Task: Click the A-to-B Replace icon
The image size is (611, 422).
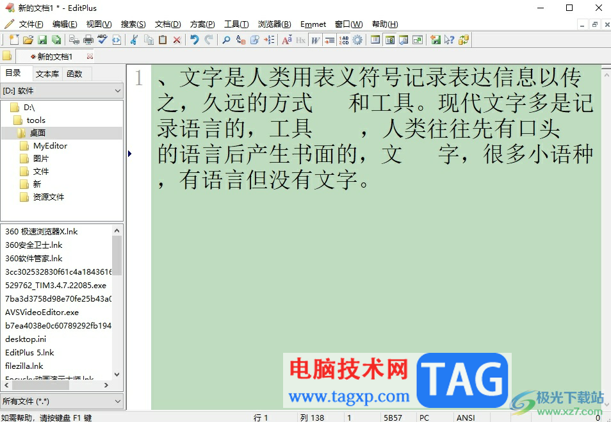Action: (240, 40)
